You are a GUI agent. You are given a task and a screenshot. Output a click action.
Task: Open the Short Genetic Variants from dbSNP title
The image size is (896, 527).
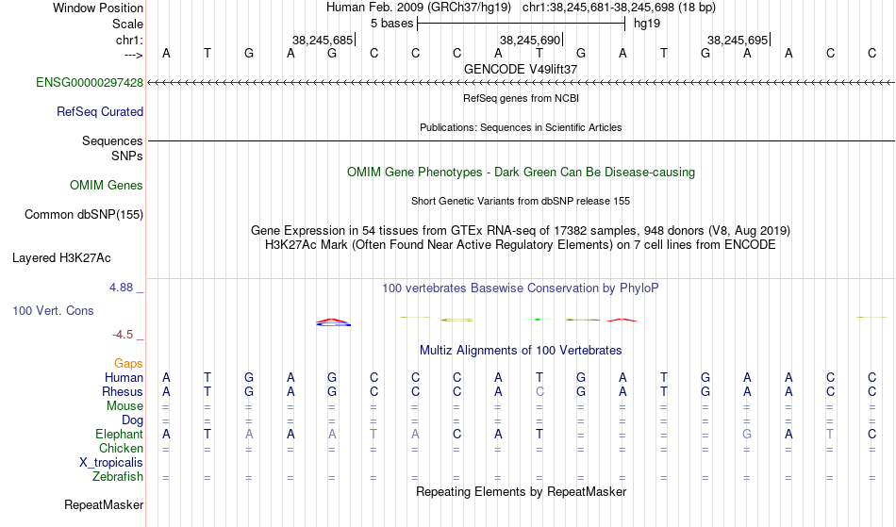tap(521, 201)
